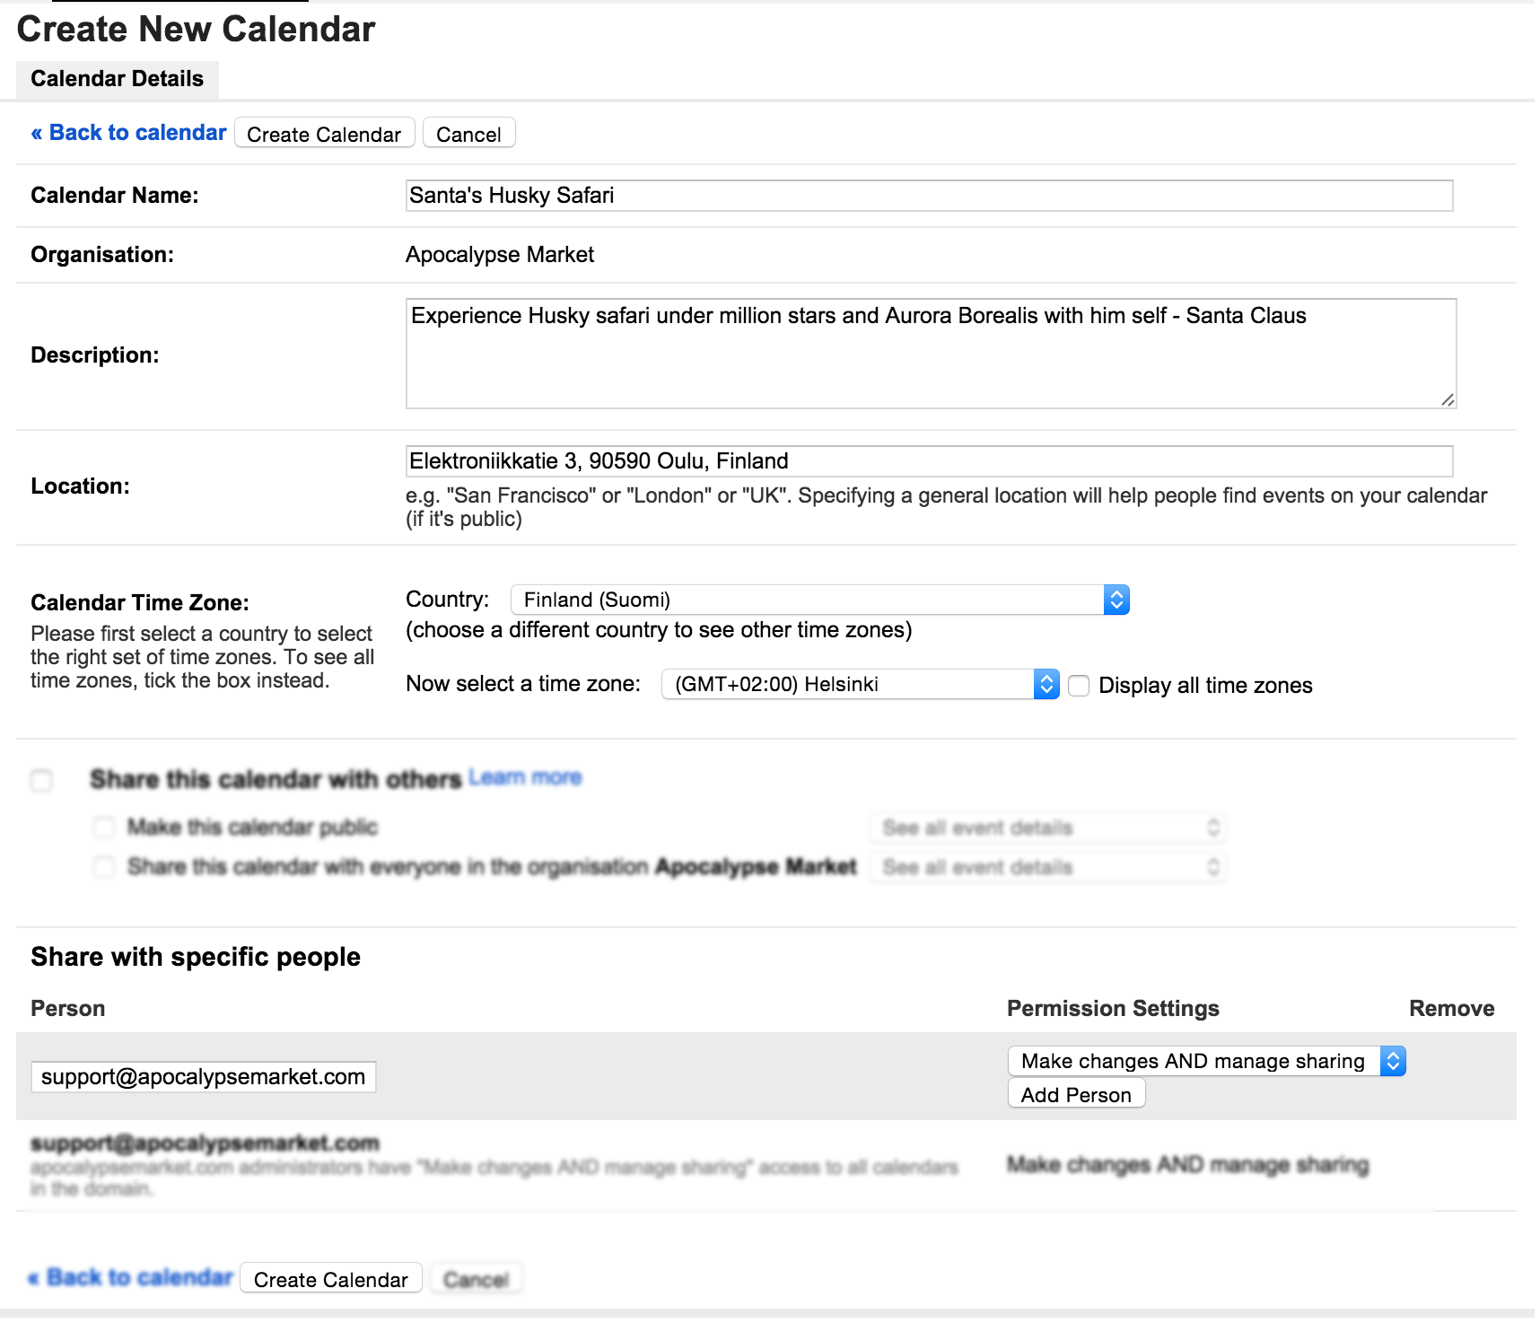1540x1323 pixels.
Task: Open the Calendar Details tab
Action: click(x=117, y=79)
